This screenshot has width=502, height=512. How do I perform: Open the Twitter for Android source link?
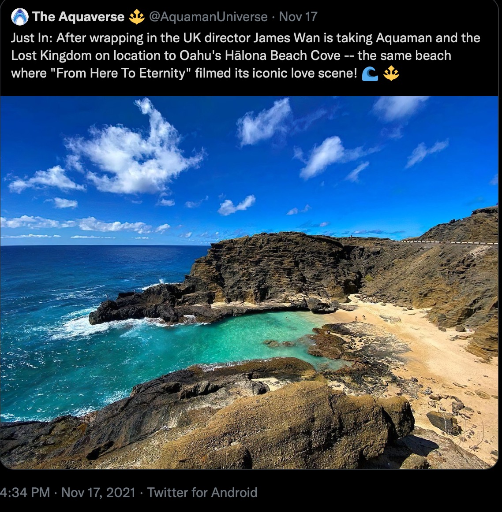point(202,493)
